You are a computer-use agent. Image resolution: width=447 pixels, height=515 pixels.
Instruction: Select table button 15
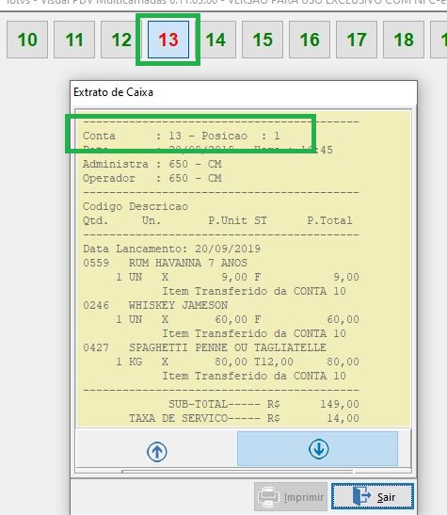click(263, 40)
